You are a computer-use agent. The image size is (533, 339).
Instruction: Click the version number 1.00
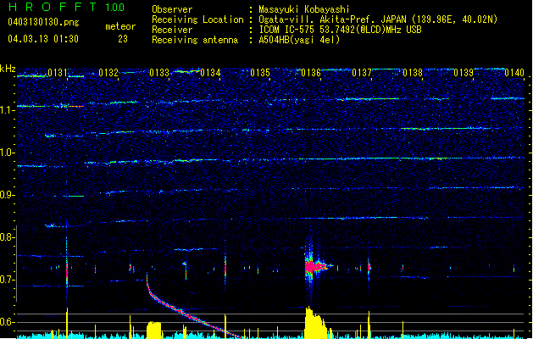[114, 7]
